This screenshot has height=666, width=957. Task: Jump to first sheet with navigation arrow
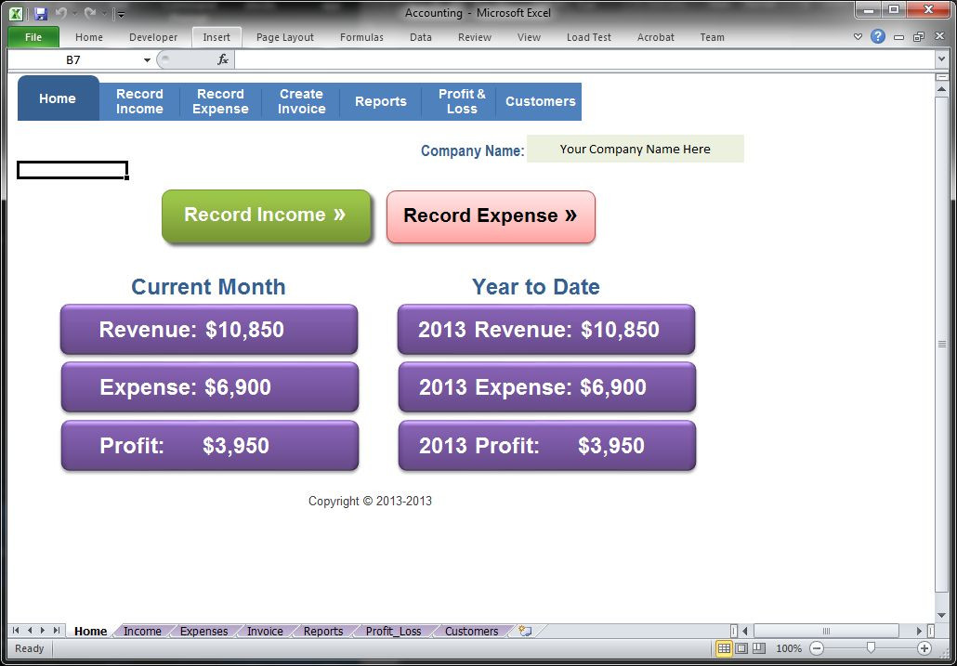(x=16, y=632)
